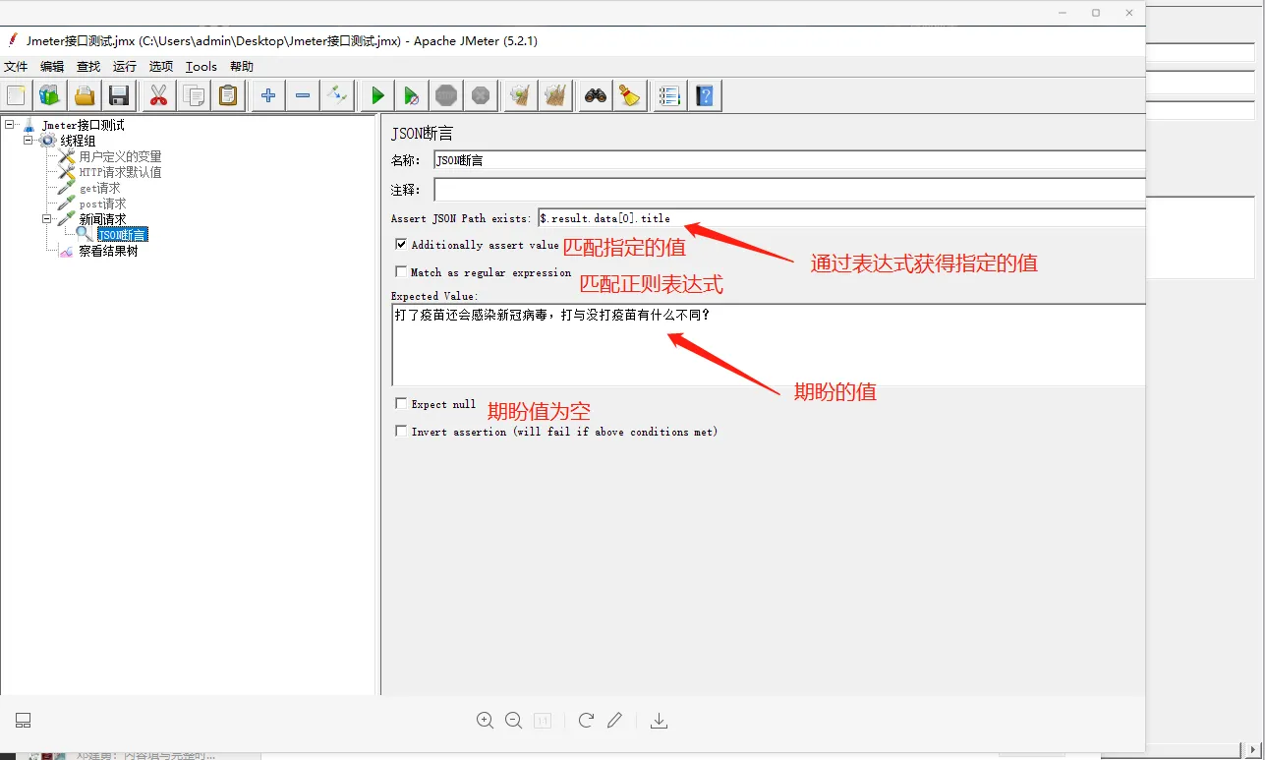Screen dimensions: 1265x760
Task: Select the post请求 tree item
Action: [x=102, y=204]
